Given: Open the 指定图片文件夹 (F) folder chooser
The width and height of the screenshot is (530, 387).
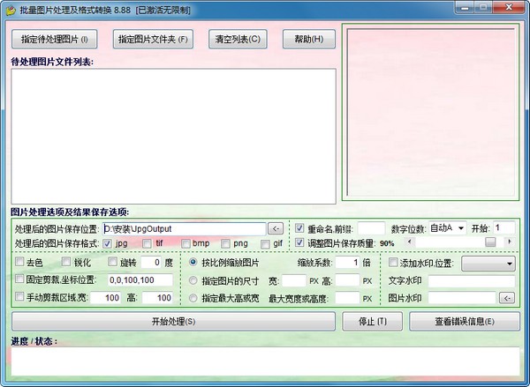Looking at the screenshot, I should [x=153, y=39].
